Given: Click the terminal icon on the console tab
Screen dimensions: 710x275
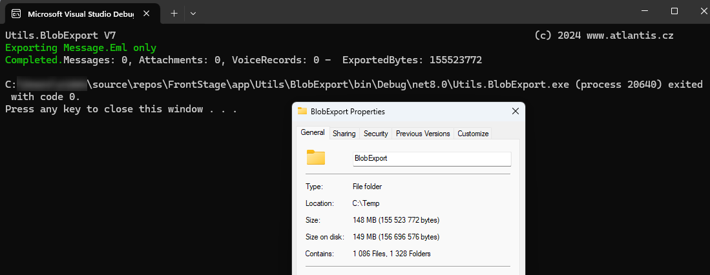Looking at the screenshot, I should [x=16, y=14].
